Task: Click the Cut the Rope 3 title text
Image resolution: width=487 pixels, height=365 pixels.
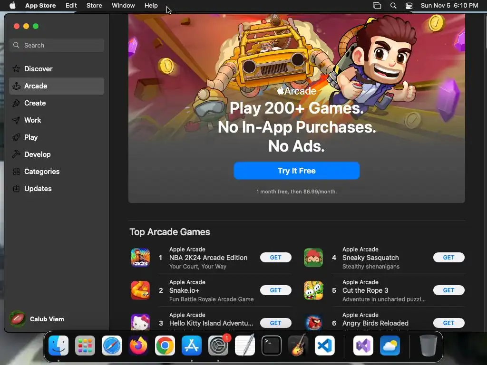Action: coord(365,290)
